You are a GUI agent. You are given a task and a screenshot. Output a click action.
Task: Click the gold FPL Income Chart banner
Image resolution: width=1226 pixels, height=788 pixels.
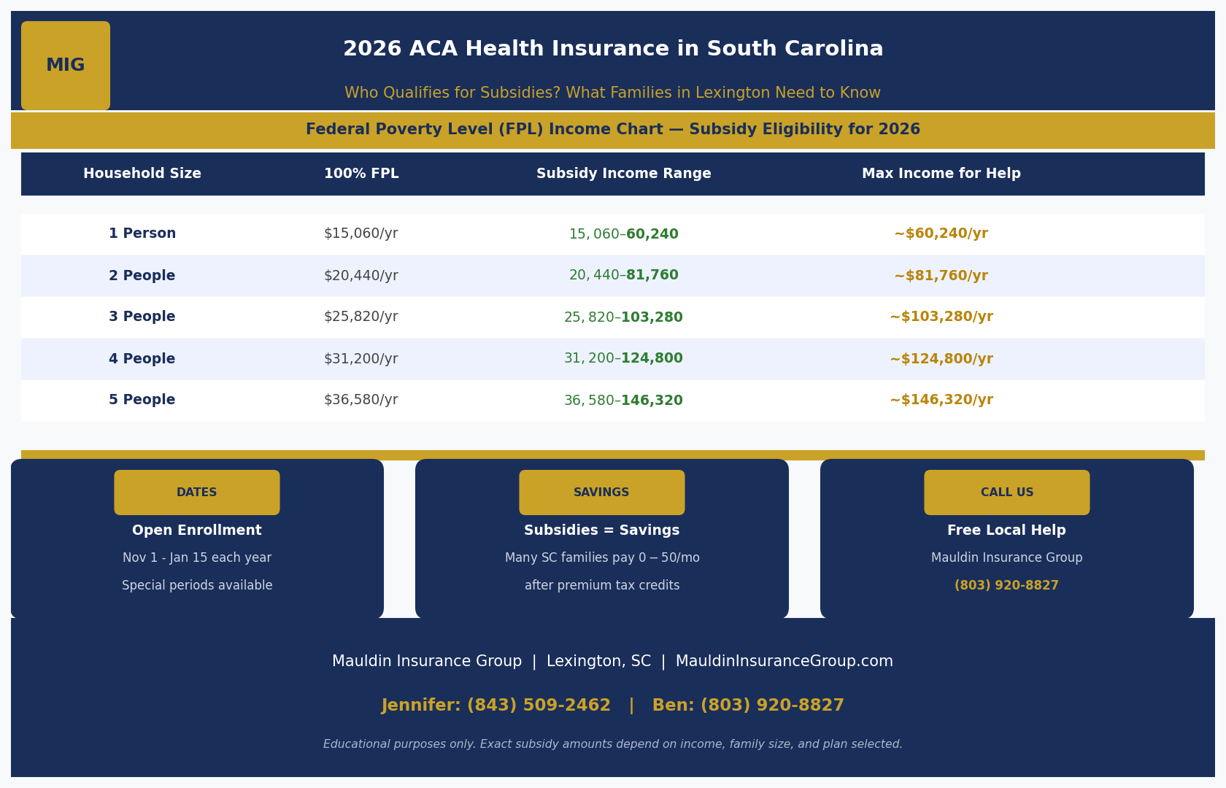coord(613,130)
